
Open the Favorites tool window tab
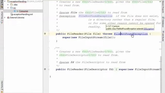(x=2, y=87)
